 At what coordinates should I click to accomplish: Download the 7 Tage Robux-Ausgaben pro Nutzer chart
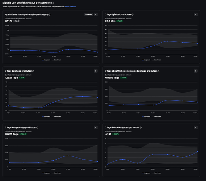click(196, 127)
